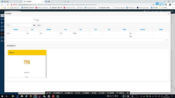Viewport: 175px width, 98px height.
Task: Click the orange 790 number on the card
Action: point(27,62)
